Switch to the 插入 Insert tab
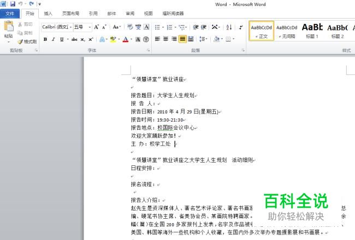This screenshot has height=240, width=355. pos(48,14)
